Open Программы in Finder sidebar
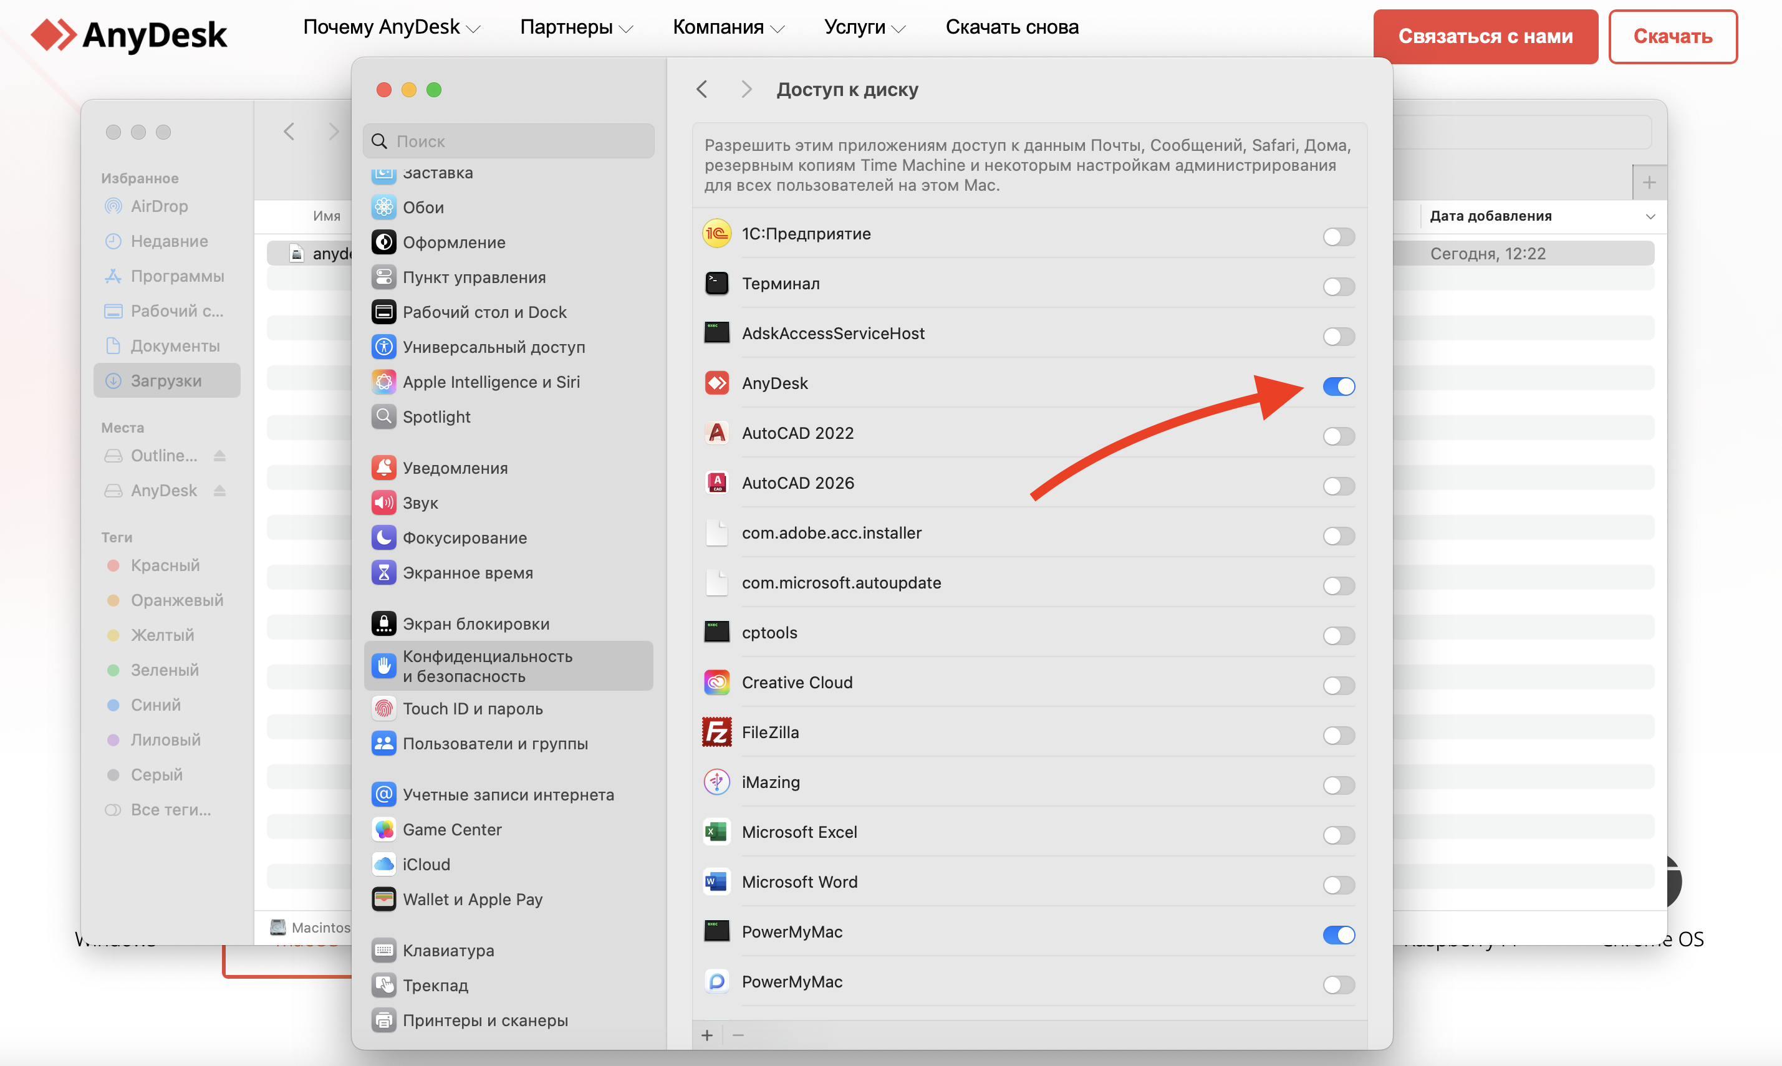This screenshot has height=1066, width=1782. pyautogui.click(x=166, y=276)
